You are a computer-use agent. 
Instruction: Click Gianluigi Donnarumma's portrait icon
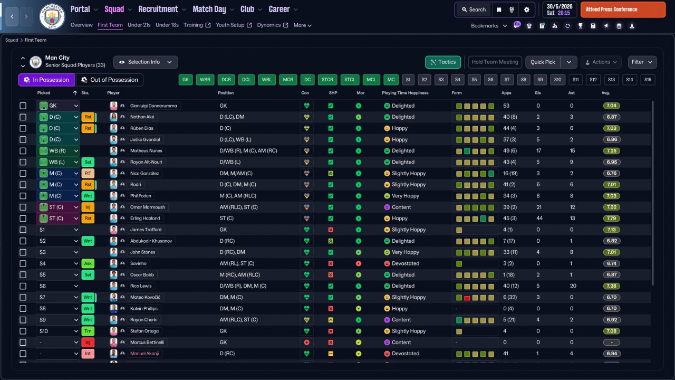pyautogui.click(x=113, y=106)
